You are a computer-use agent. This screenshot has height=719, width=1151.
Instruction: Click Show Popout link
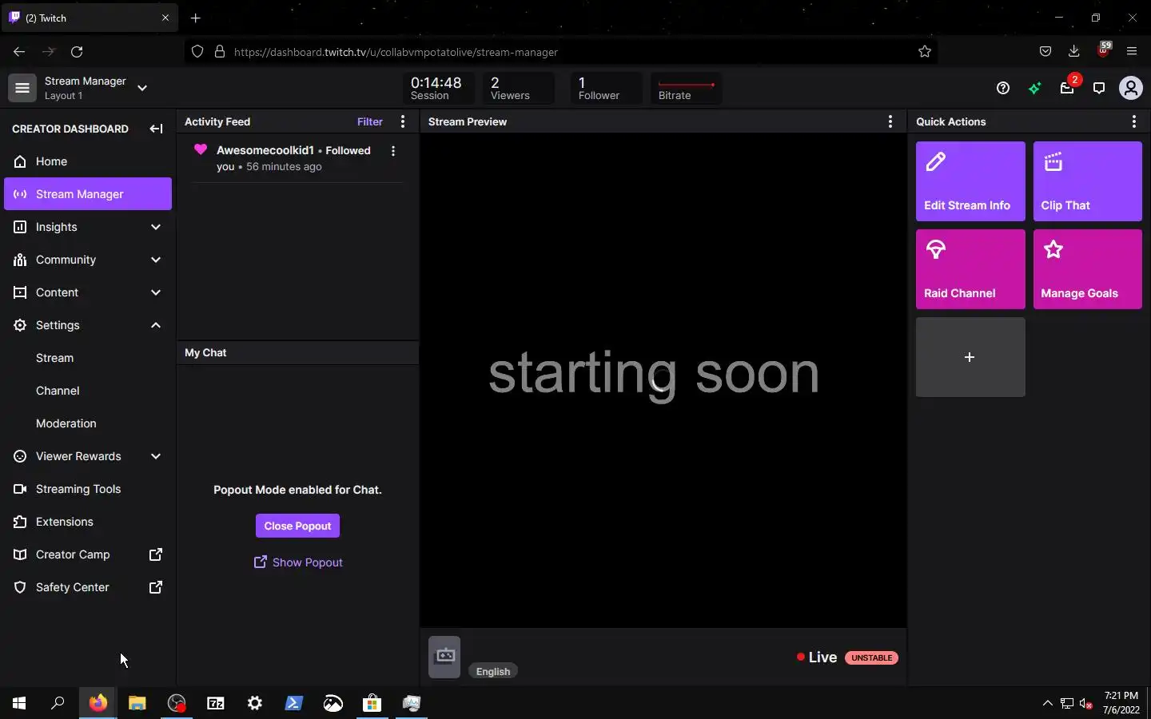coord(298,562)
